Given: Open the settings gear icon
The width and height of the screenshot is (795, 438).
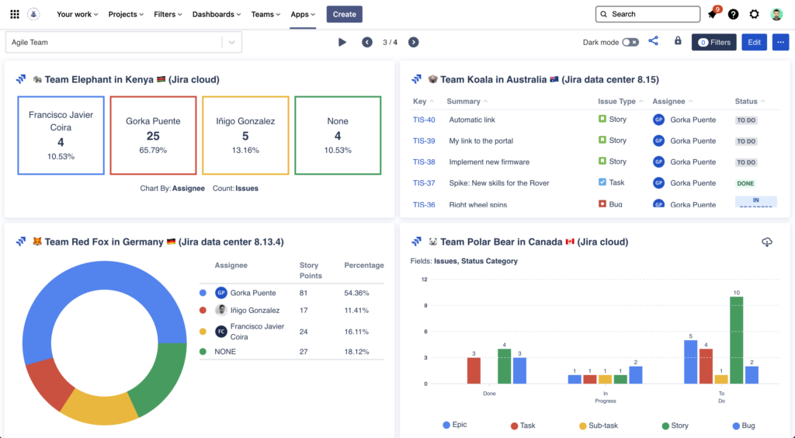Looking at the screenshot, I should 755,14.
